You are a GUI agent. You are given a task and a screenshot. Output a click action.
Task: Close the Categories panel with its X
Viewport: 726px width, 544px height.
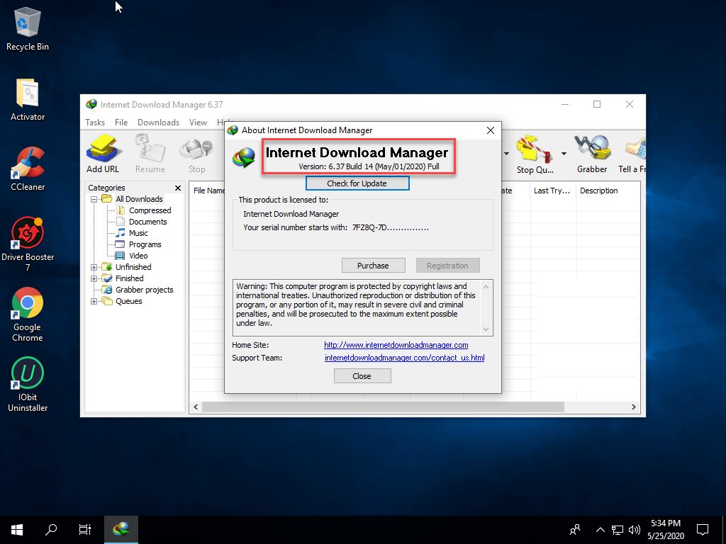pos(178,188)
